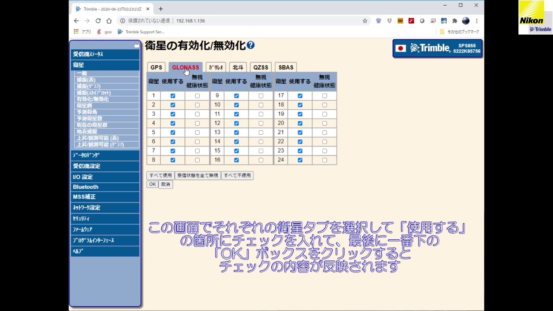Switch to the ガリレオ tab
Image resolution: width=553 pixels, height=311 pixels.
(x=216, y=67)
